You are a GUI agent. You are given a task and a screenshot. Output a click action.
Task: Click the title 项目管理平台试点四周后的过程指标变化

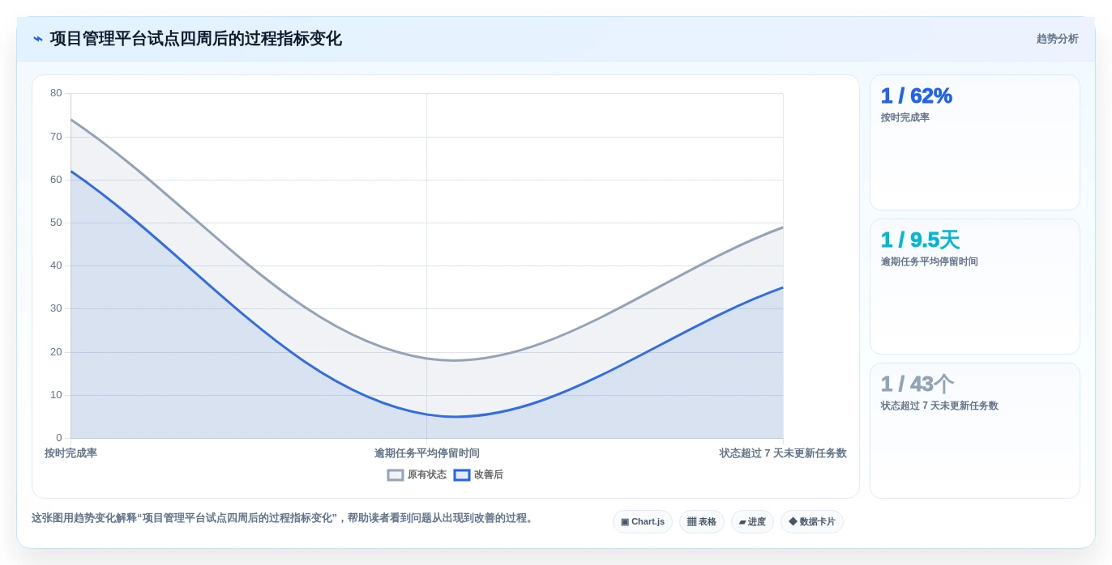(195, 39)
